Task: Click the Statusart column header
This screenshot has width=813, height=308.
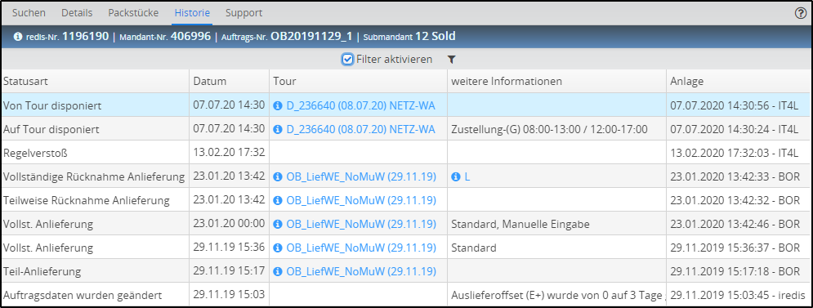Action: click(x=96, y=82)
